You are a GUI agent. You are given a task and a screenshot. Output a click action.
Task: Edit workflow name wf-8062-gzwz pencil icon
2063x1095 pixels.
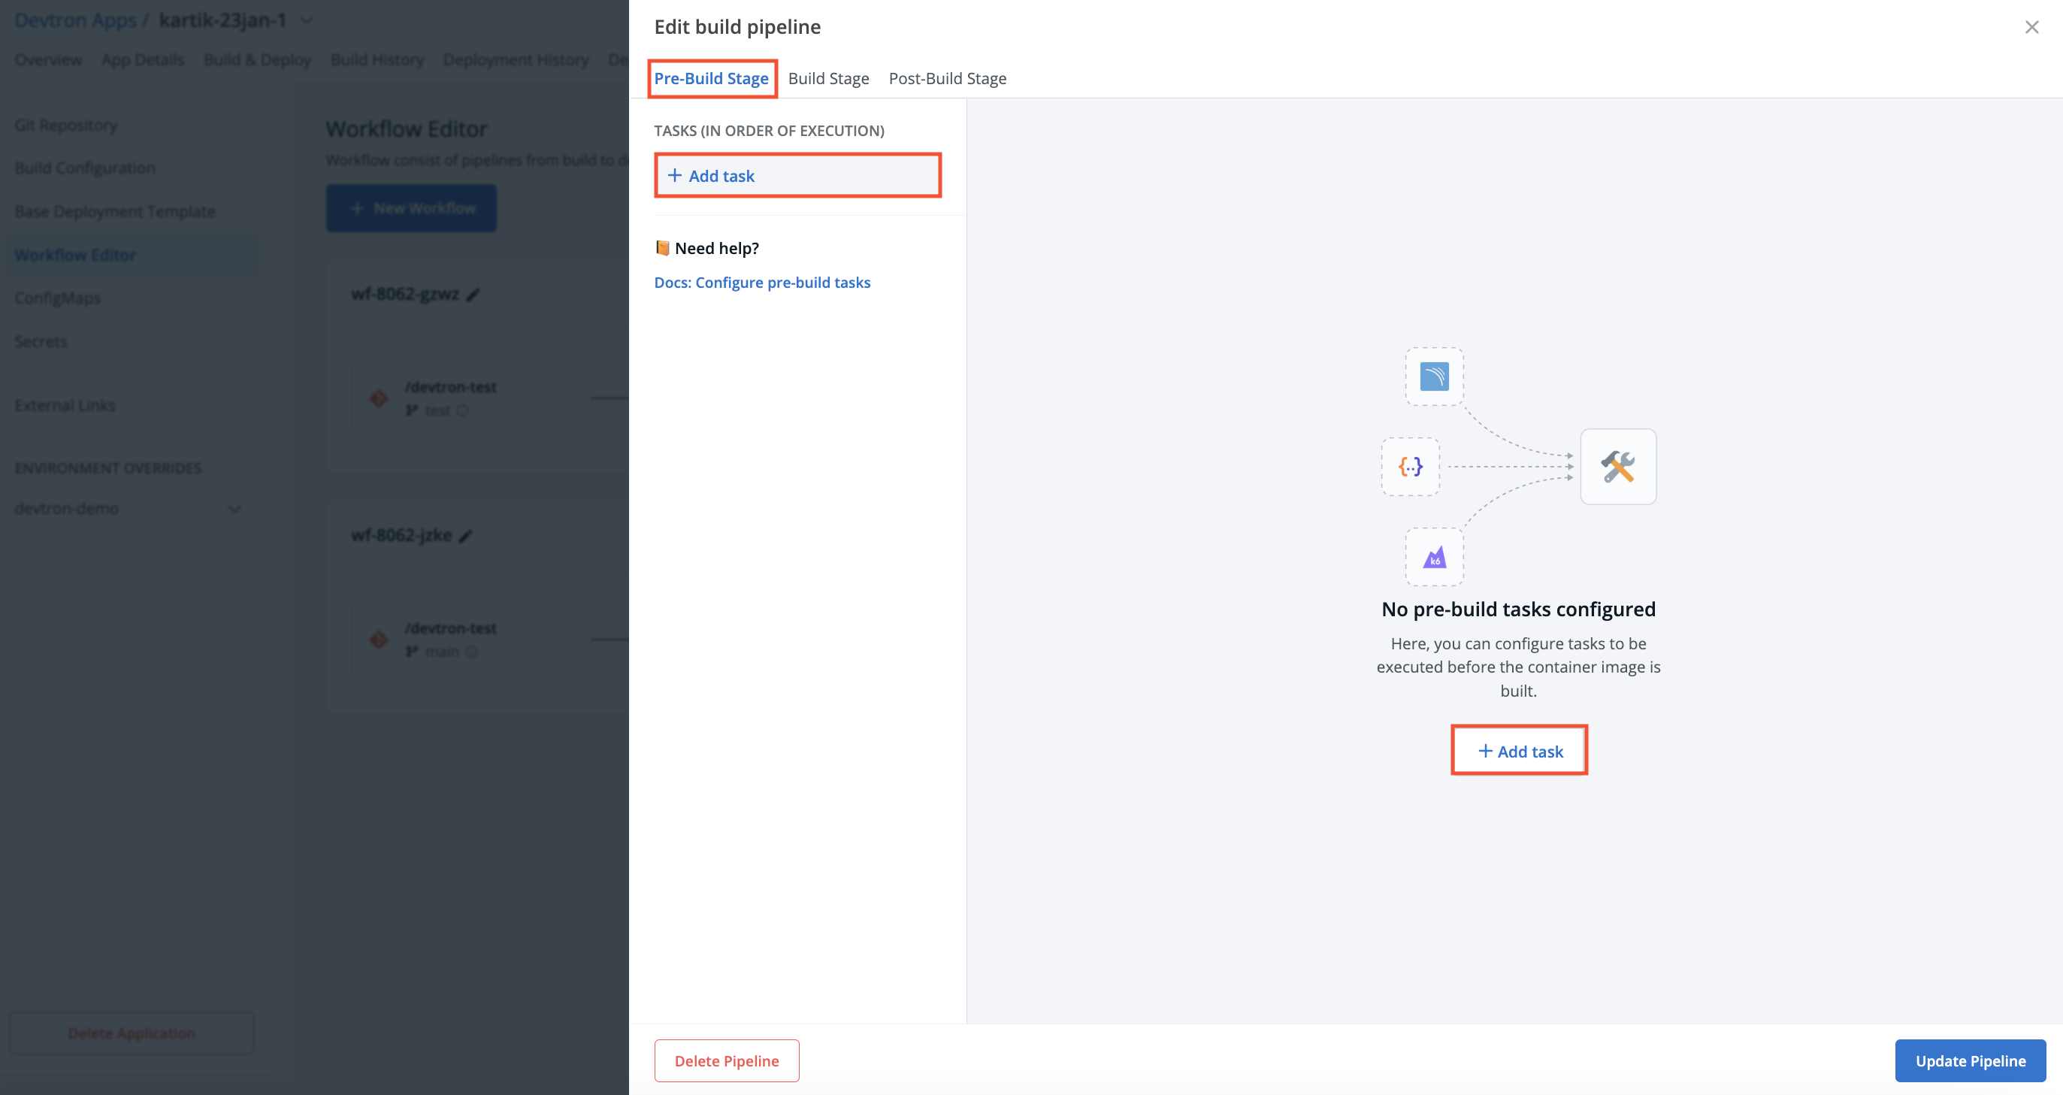[x=473, y=295]
